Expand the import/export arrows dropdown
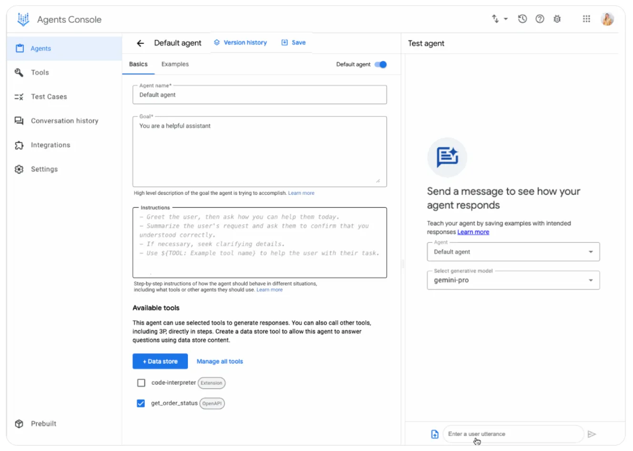 tap(499, 19)
